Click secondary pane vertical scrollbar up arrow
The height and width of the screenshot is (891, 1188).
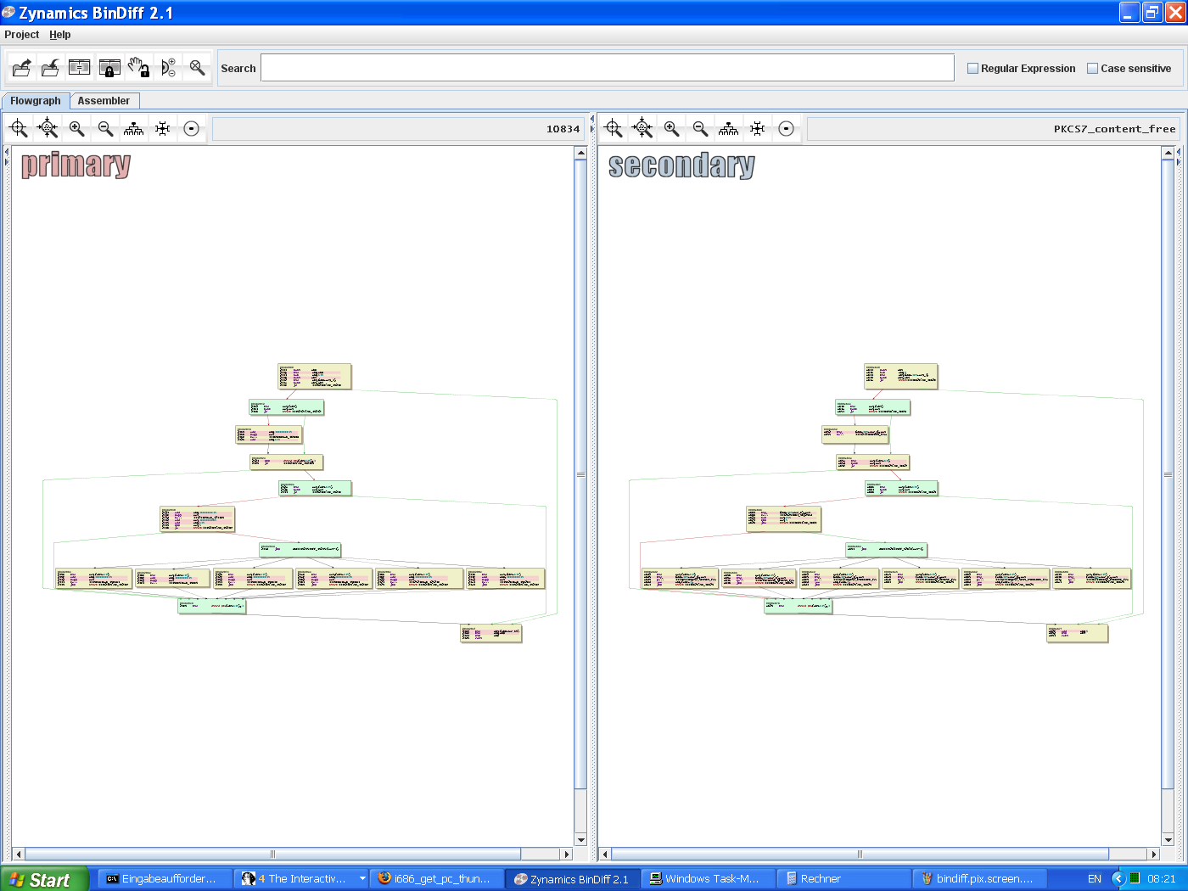(1168, 154)
